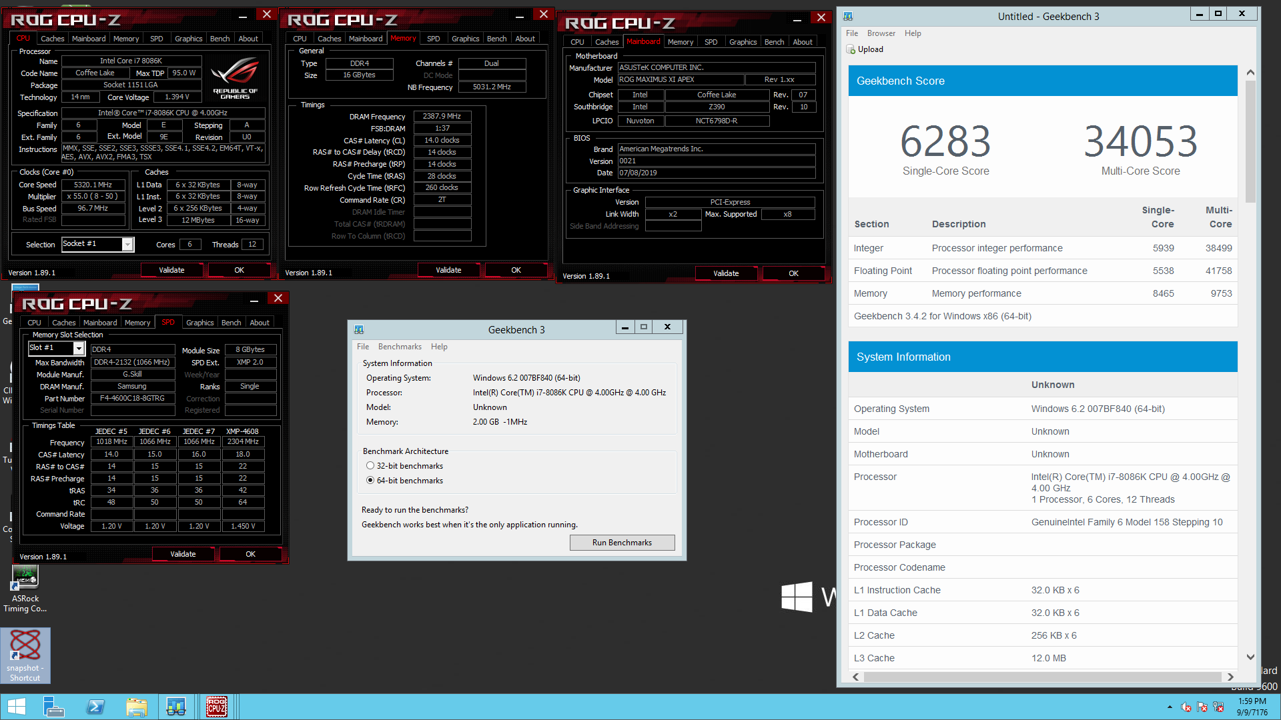
Task: Open Memory tab in CPU-Z SPD window
Action: [137, 323]
